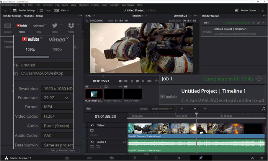Expand Twitter preset dropdown arrow
Image resolution: width=268 pixels, height=161 pixels.
point(61,25)
